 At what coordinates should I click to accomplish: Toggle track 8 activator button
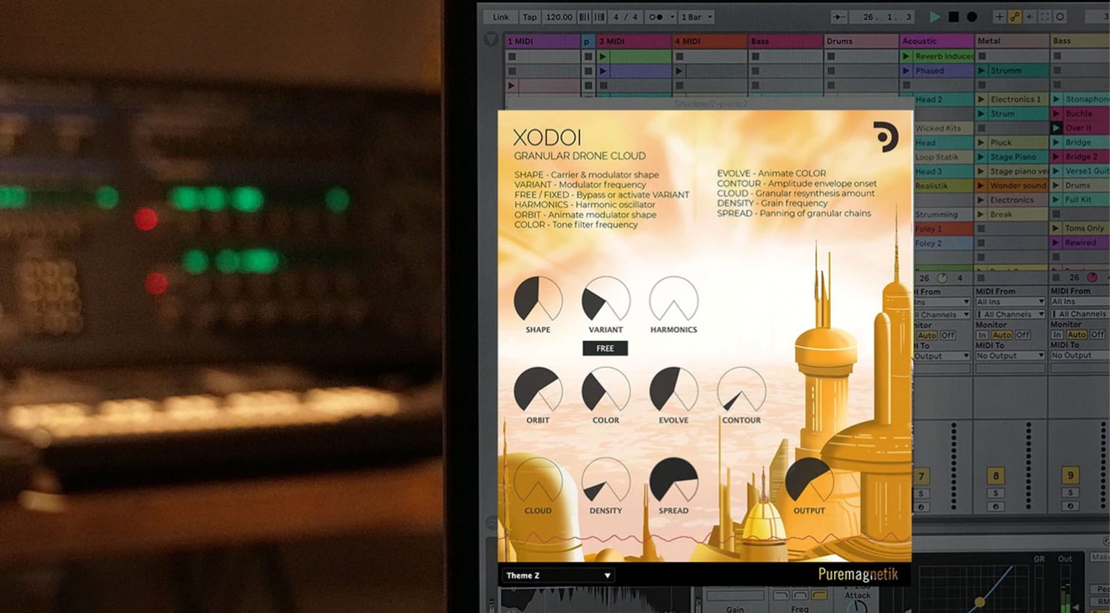(x=996, y=476)
